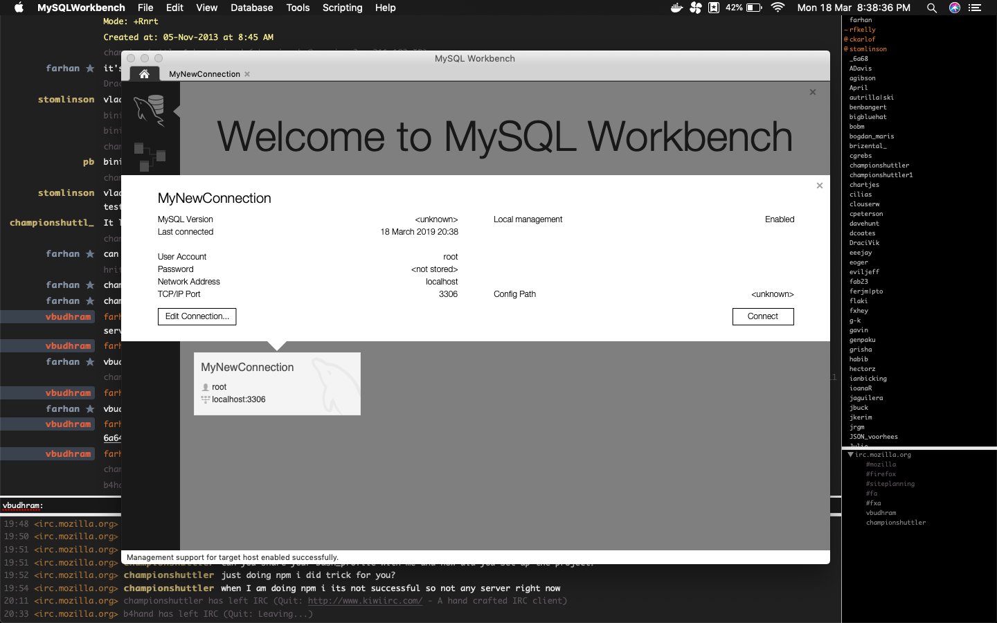
Task: Open the kiwiirc.com link in chat
Action: (x=365, y=601)
